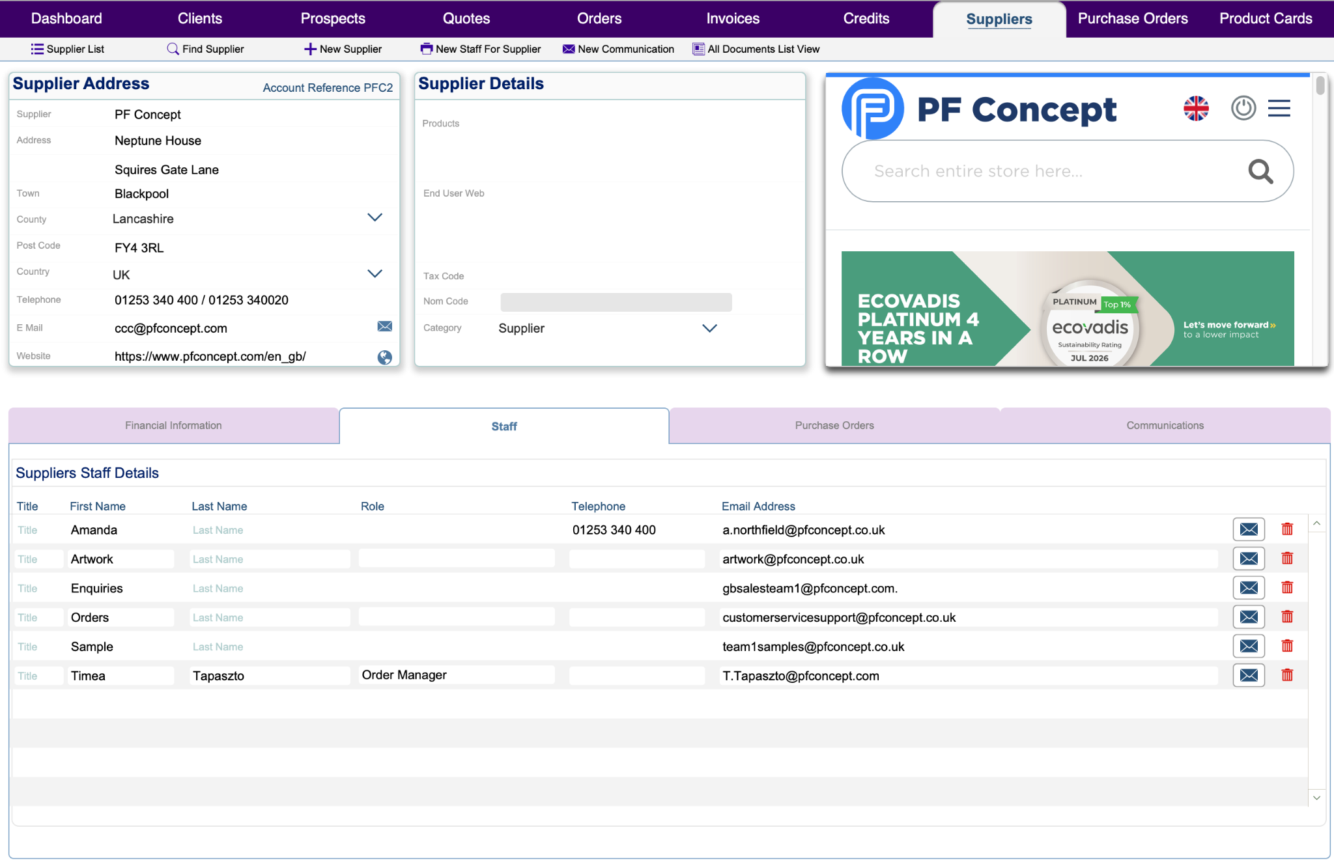1334x860 pixels.
Task: Open the Orders tab
Action: [599, 18]
